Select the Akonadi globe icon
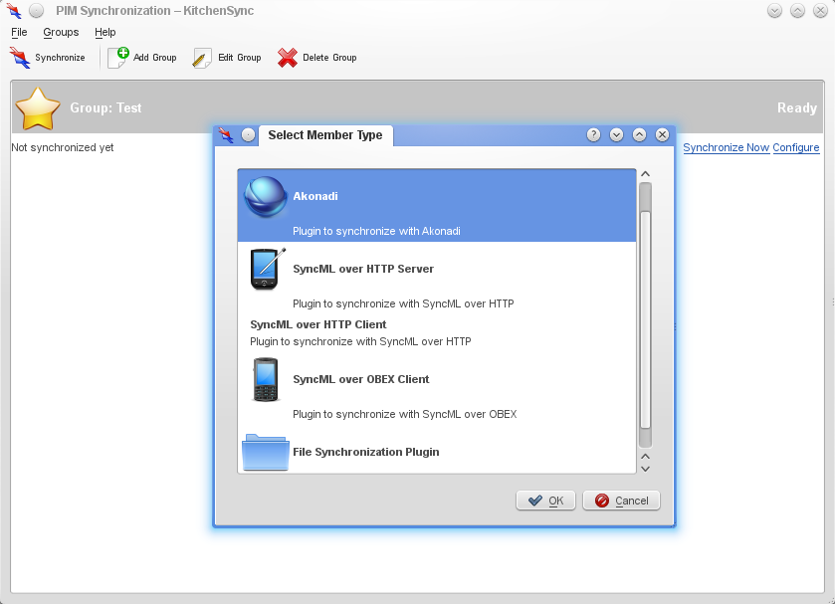The image size is (835, 604). 265,197
